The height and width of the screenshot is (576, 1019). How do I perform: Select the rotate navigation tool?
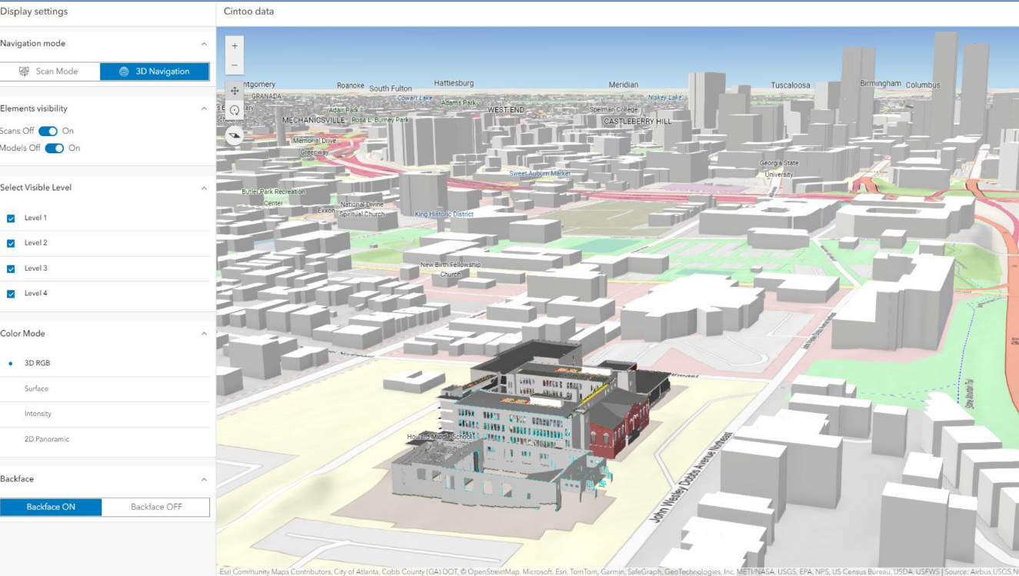click(x=235, y=111)
